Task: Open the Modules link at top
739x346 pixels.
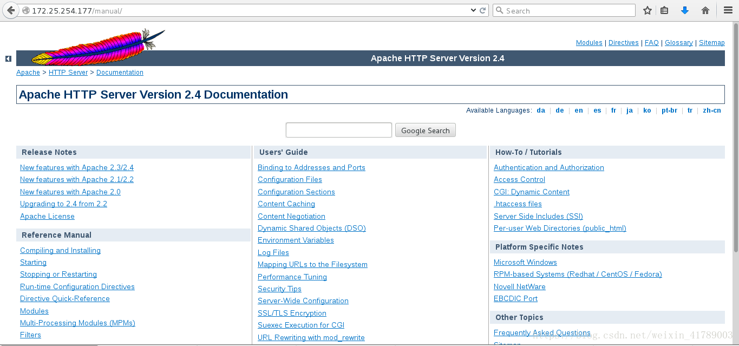Action: (x=589, y=43)
